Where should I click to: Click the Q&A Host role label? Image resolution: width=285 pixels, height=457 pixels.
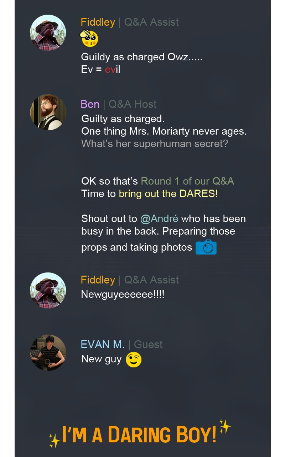coord(133,104)
